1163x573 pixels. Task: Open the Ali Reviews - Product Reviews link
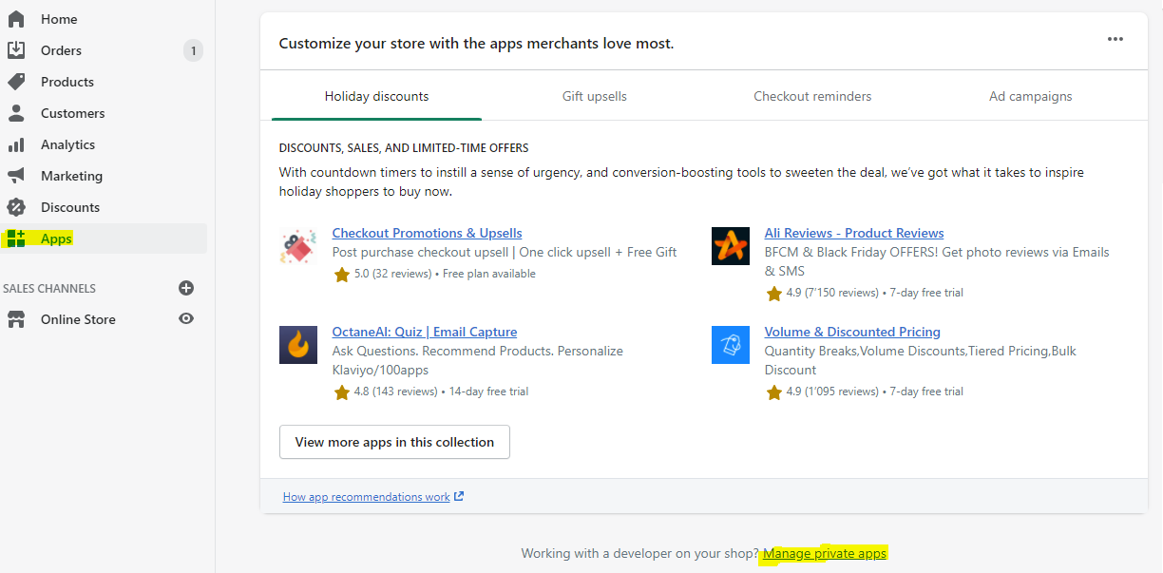coord(854,233)
